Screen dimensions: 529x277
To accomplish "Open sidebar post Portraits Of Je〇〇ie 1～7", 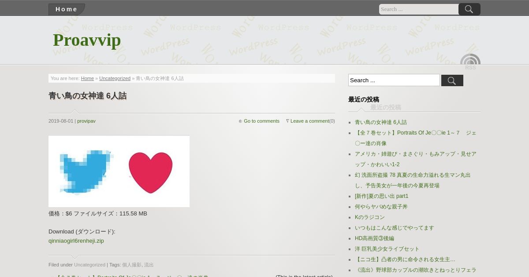I will tap(415, 138).
